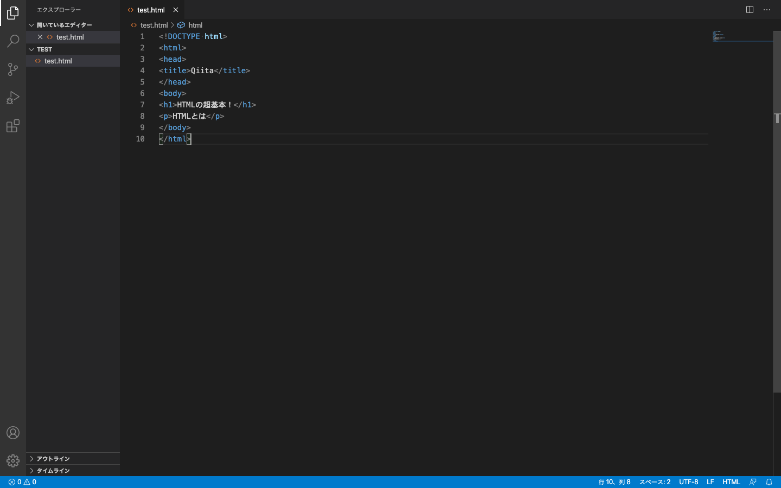The width and height of the screenshot is (781, 488).
Task: Click the opening <body> tag
Action: 172,93
